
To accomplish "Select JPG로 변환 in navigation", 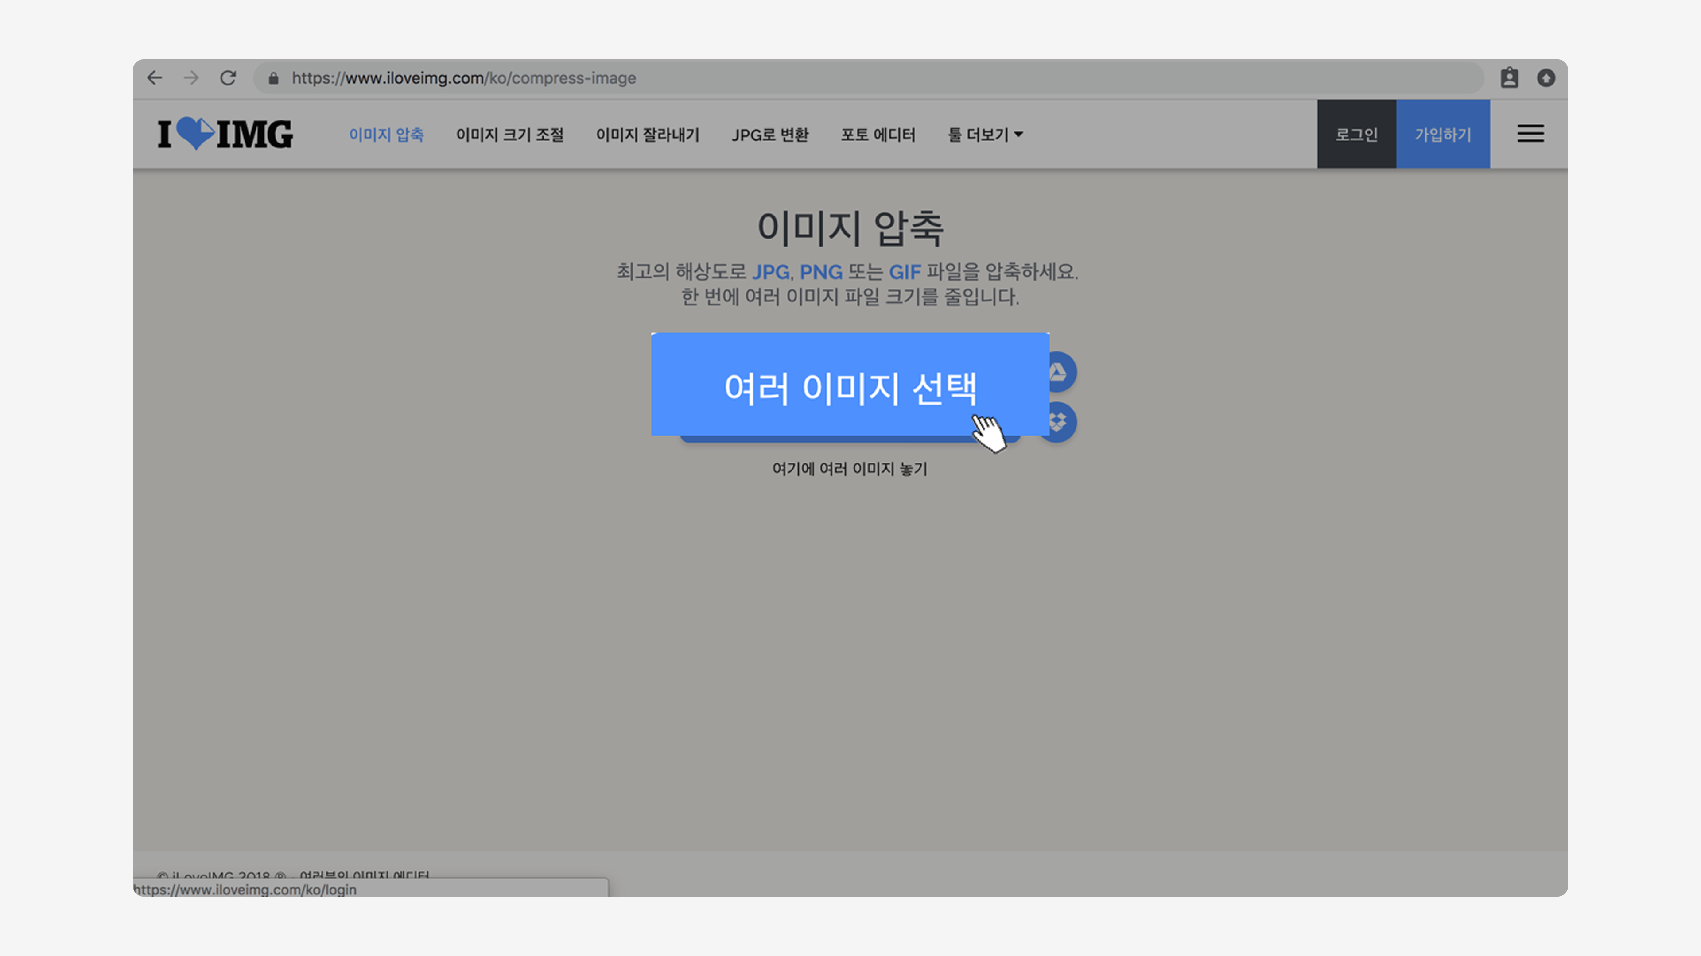I will coord(770,135).
